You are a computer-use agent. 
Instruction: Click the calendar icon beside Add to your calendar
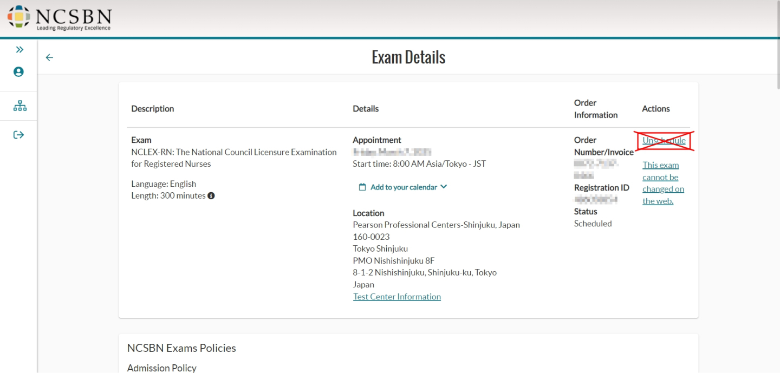(362, 187)
